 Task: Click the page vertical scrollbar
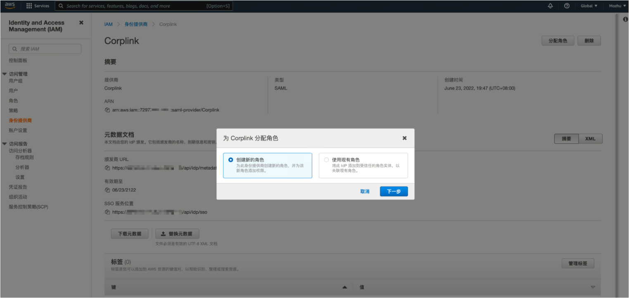[617, 155]
